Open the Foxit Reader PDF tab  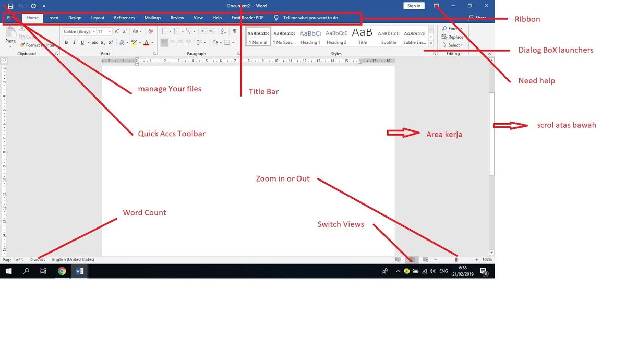(247, 18)
